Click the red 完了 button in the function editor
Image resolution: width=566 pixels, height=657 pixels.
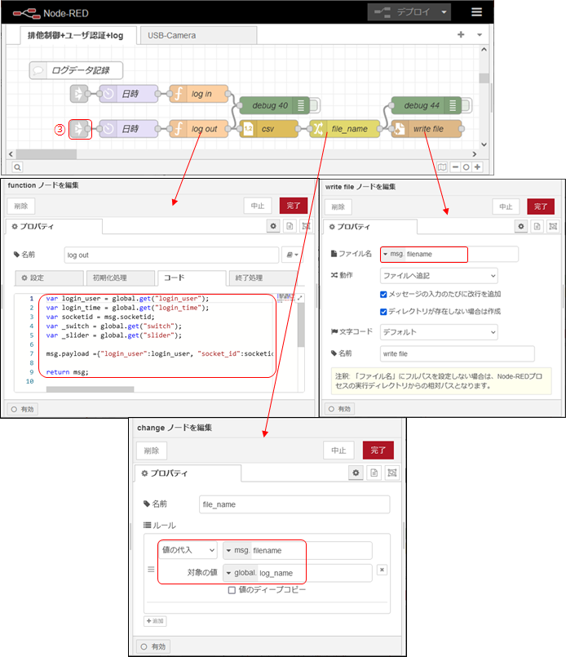tap(294, 206)
